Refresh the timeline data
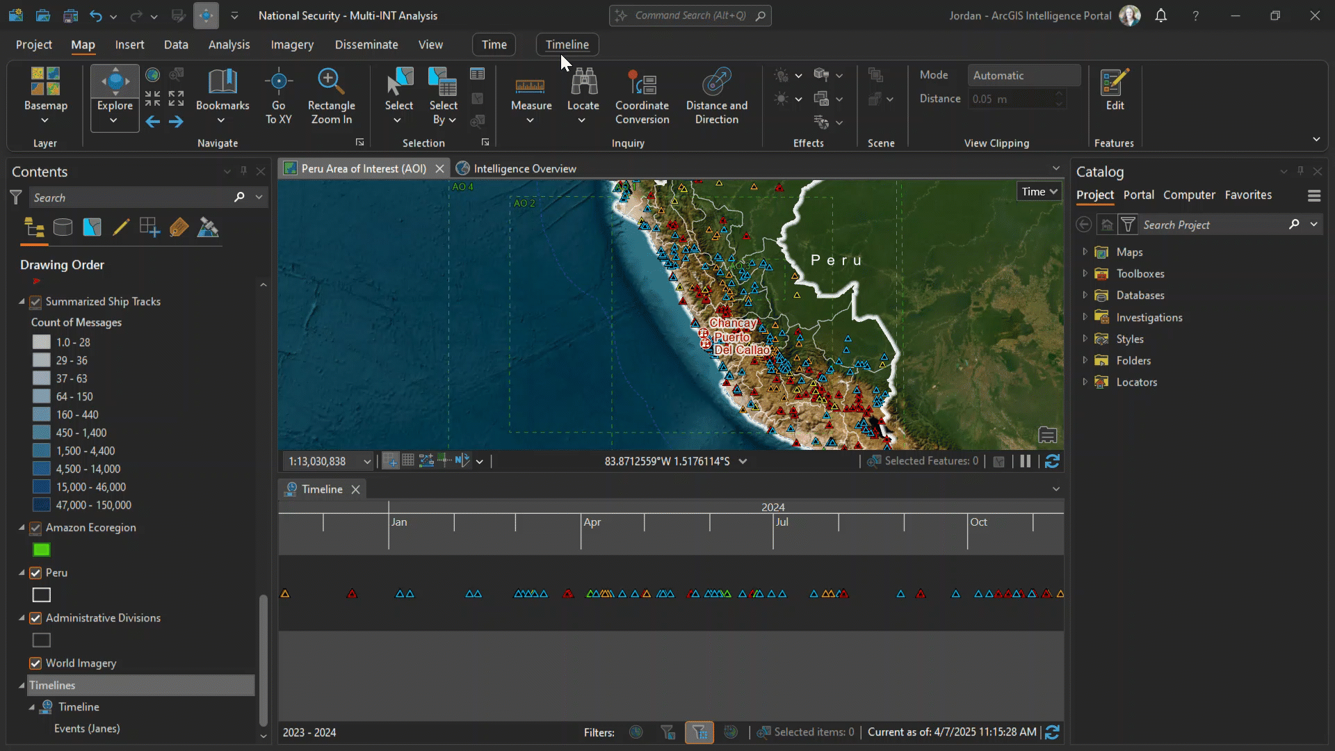The height and width of the screenshot is (751, 1335). click(x=1053, y=732)
